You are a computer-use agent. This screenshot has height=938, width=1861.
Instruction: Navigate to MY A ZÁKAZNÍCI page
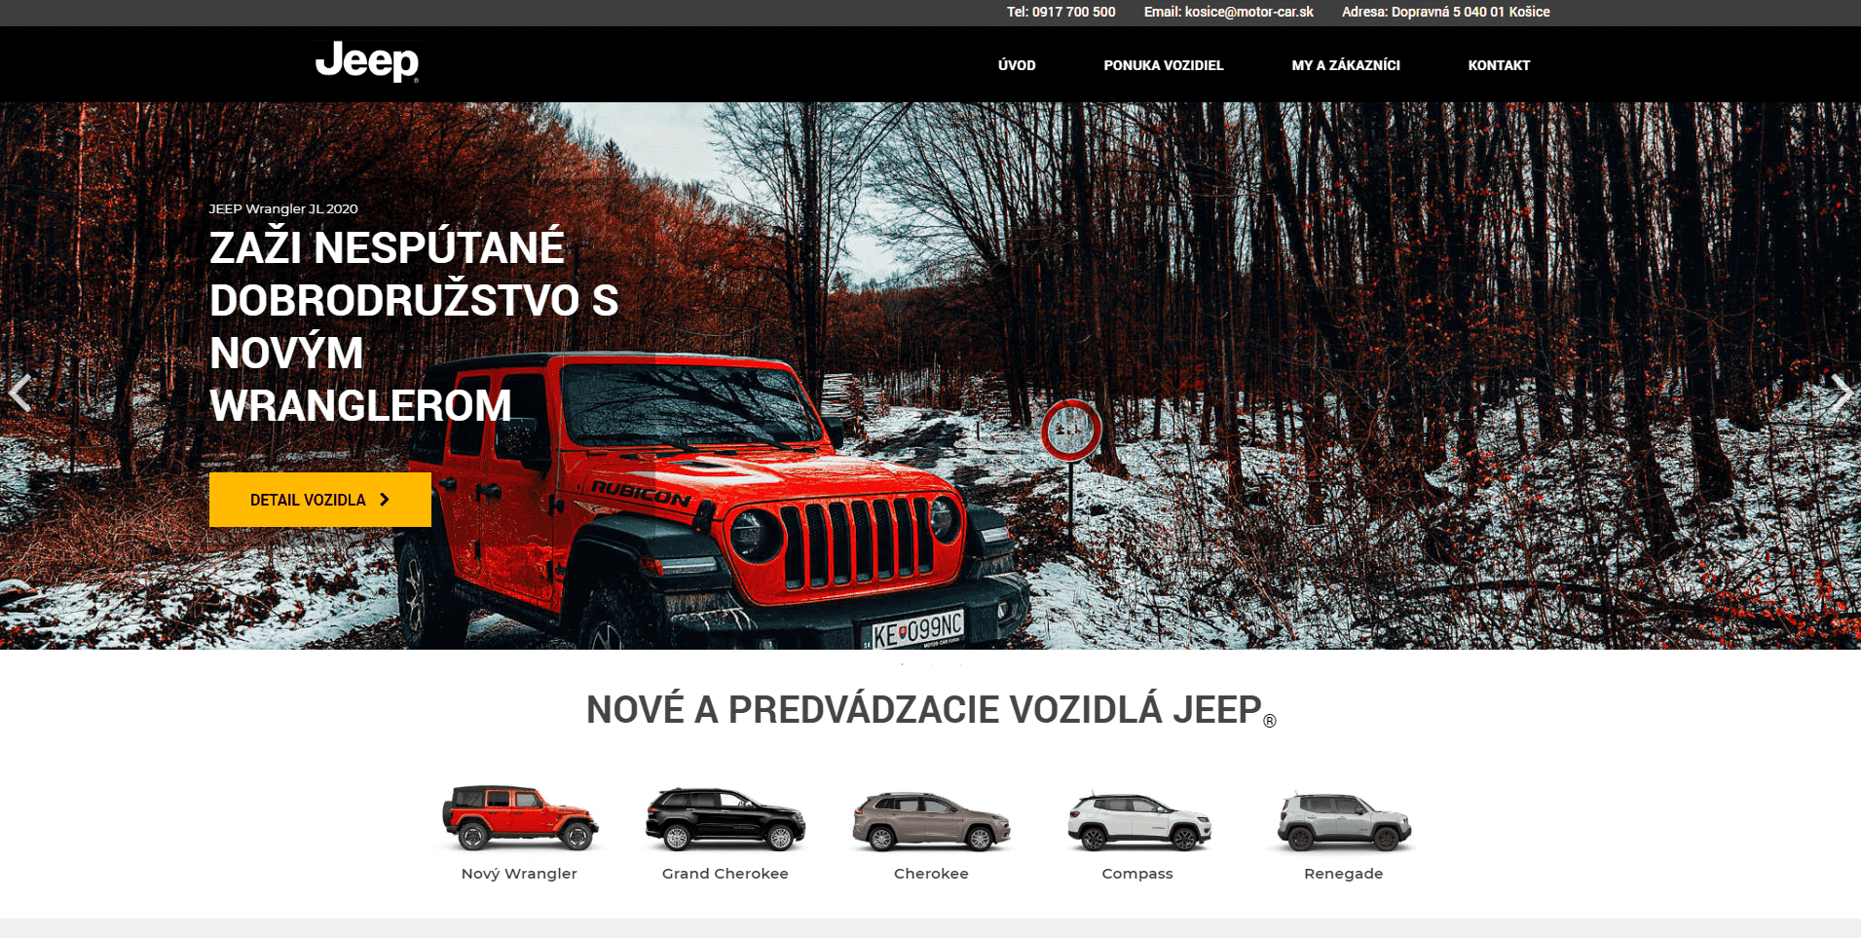[x=1345, y=65]
